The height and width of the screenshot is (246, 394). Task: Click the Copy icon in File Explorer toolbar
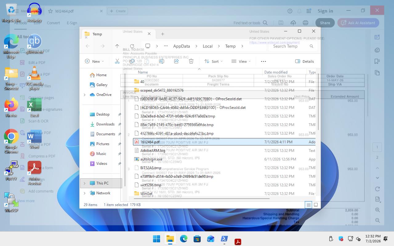coord(132,61)
